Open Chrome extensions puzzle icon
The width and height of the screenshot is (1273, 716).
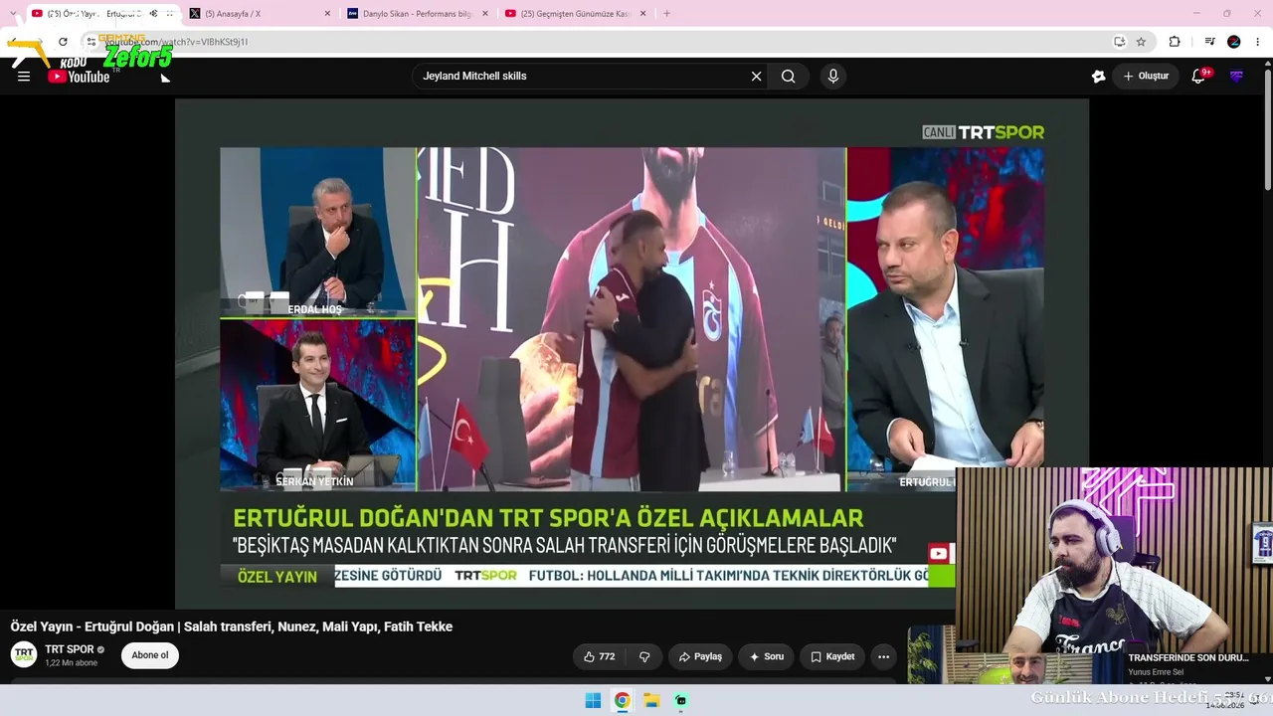click(1175, 42)
